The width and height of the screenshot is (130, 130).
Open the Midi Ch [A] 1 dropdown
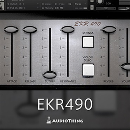pos(23,8)
